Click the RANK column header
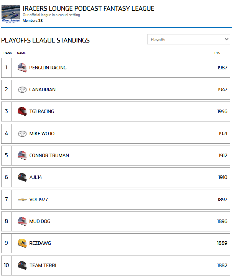This screenshot has height=277, width=232. (x=8, y=53)
